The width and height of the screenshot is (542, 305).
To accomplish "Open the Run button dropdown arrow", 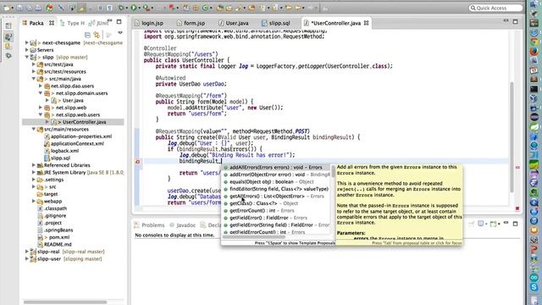I will 139,8.
